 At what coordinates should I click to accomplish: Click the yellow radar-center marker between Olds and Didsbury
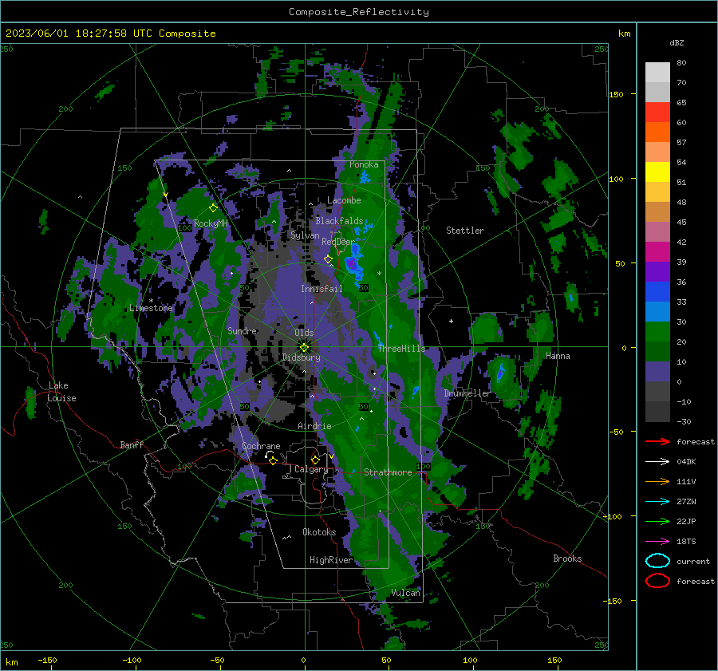click(x=304, y=347)
